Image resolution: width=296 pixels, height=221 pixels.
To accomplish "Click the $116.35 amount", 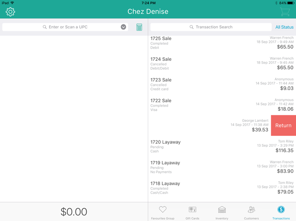I will coord(285,150).
